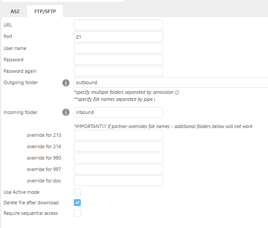Click the User name text box
Image resolution: width=268 pixels, height=228 pixels.
click(118, 48)
